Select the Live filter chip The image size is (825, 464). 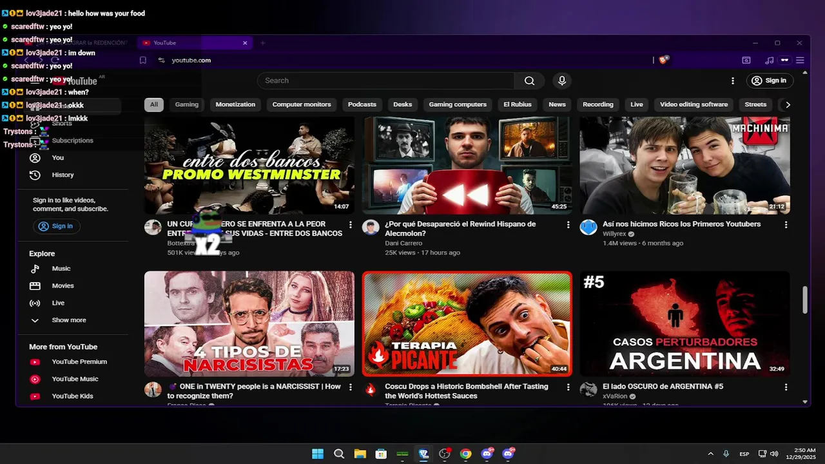coord(637,104)
